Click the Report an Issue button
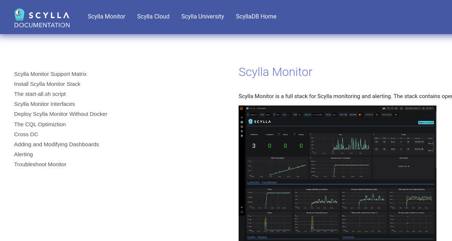Viewport: 452px width, 241px height. 425,122
